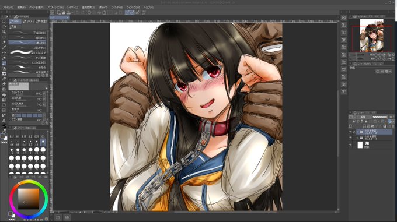
Task: Choose the 水多め brush
Action: point(27,68)
